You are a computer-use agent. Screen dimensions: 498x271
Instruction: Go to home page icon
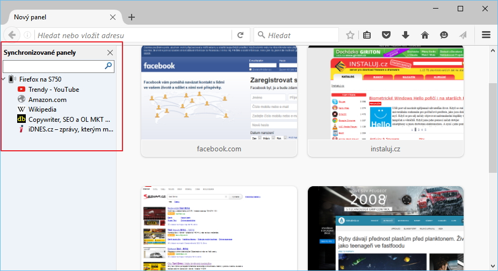click(424, 35)
